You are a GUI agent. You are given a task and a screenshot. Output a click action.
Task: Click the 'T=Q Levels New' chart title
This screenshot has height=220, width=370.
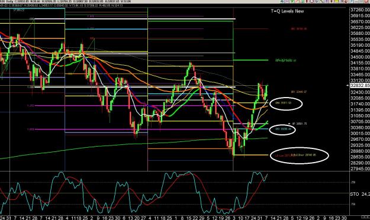[287, 11]
